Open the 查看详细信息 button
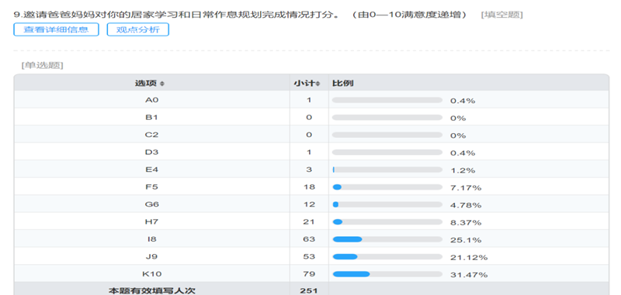The image size is (621, 295). [56, 29]
